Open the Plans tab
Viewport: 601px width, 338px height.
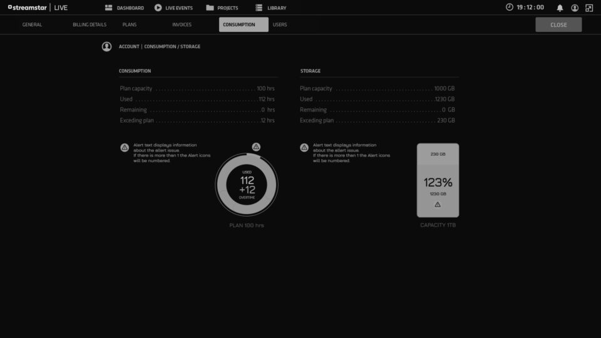130,24
